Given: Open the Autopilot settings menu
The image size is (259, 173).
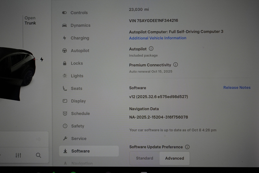Looking at the screenshot, I should (76, 50).
